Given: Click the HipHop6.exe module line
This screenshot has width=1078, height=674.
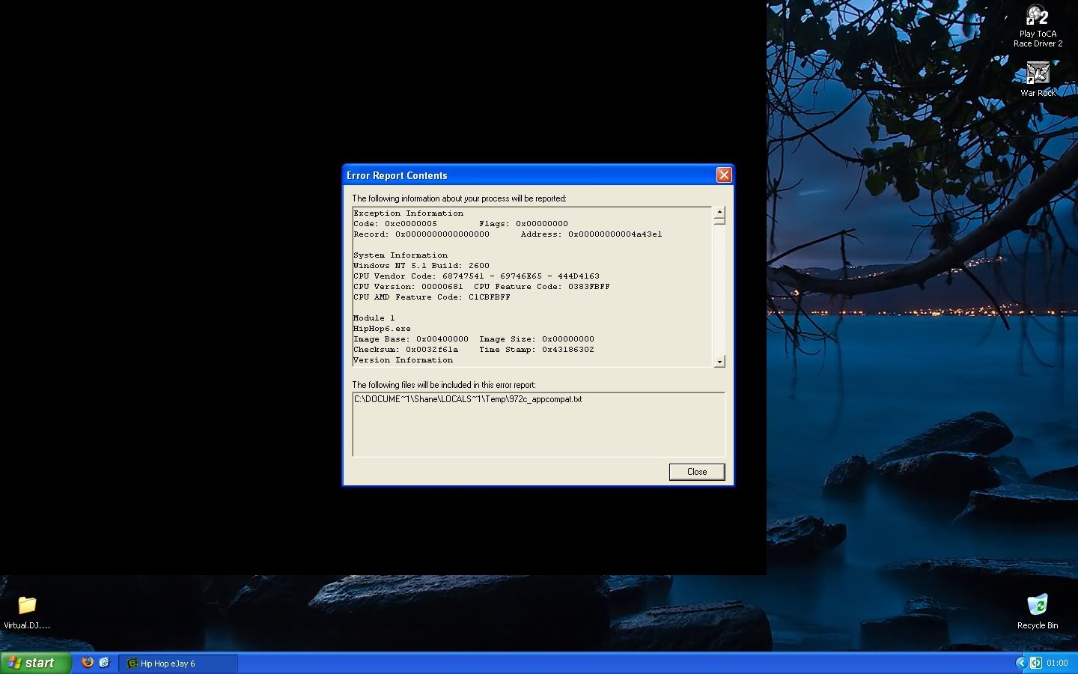Looking at the screenshot, I should tap(382, 329).
